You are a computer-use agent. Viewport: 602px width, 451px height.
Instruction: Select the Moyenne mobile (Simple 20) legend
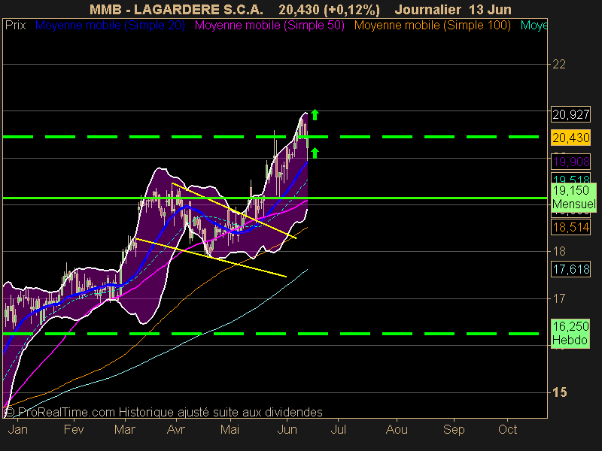tap(110, 26)
